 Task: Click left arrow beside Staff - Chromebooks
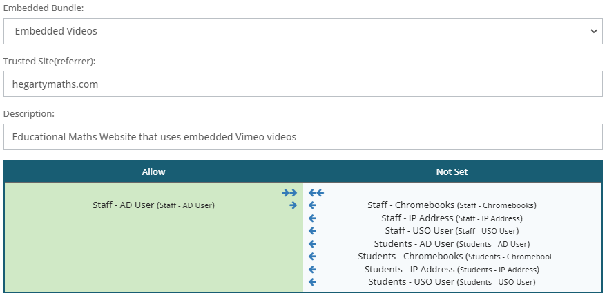pos(312,205)
